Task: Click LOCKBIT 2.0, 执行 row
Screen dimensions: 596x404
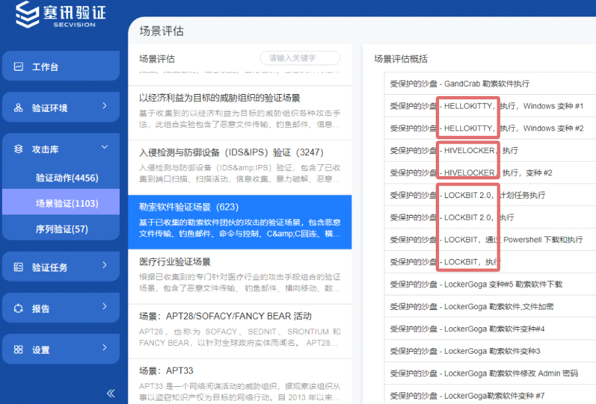Action: pos(490,217)
